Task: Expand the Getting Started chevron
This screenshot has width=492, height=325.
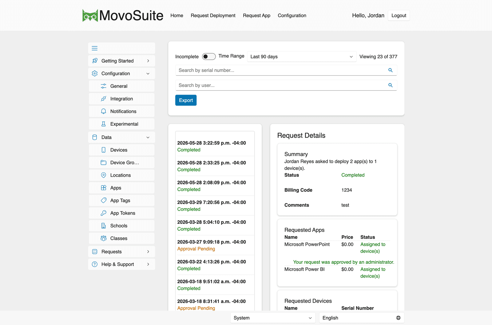Action: pos(148,61)
